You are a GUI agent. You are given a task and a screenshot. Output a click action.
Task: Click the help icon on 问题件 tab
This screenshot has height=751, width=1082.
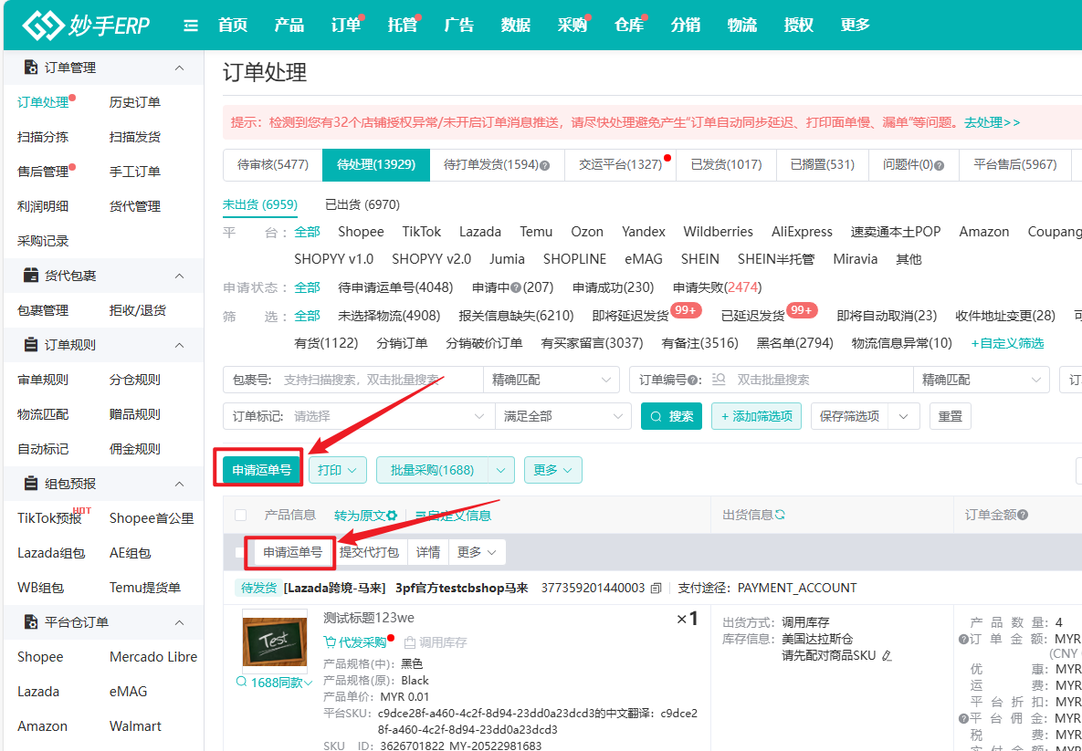939,165
